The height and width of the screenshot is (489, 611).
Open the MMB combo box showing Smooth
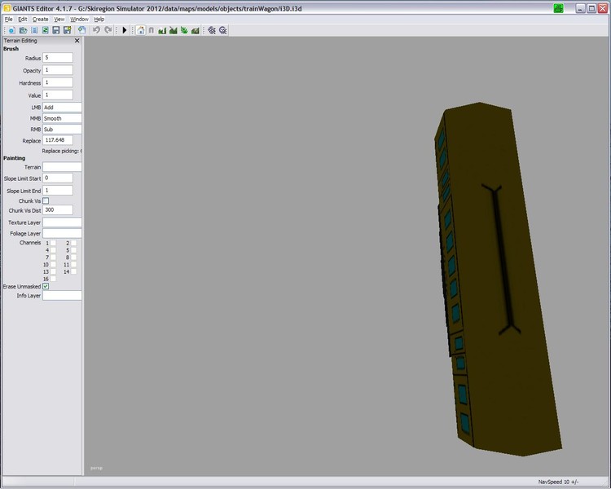[x=62, y=118]
